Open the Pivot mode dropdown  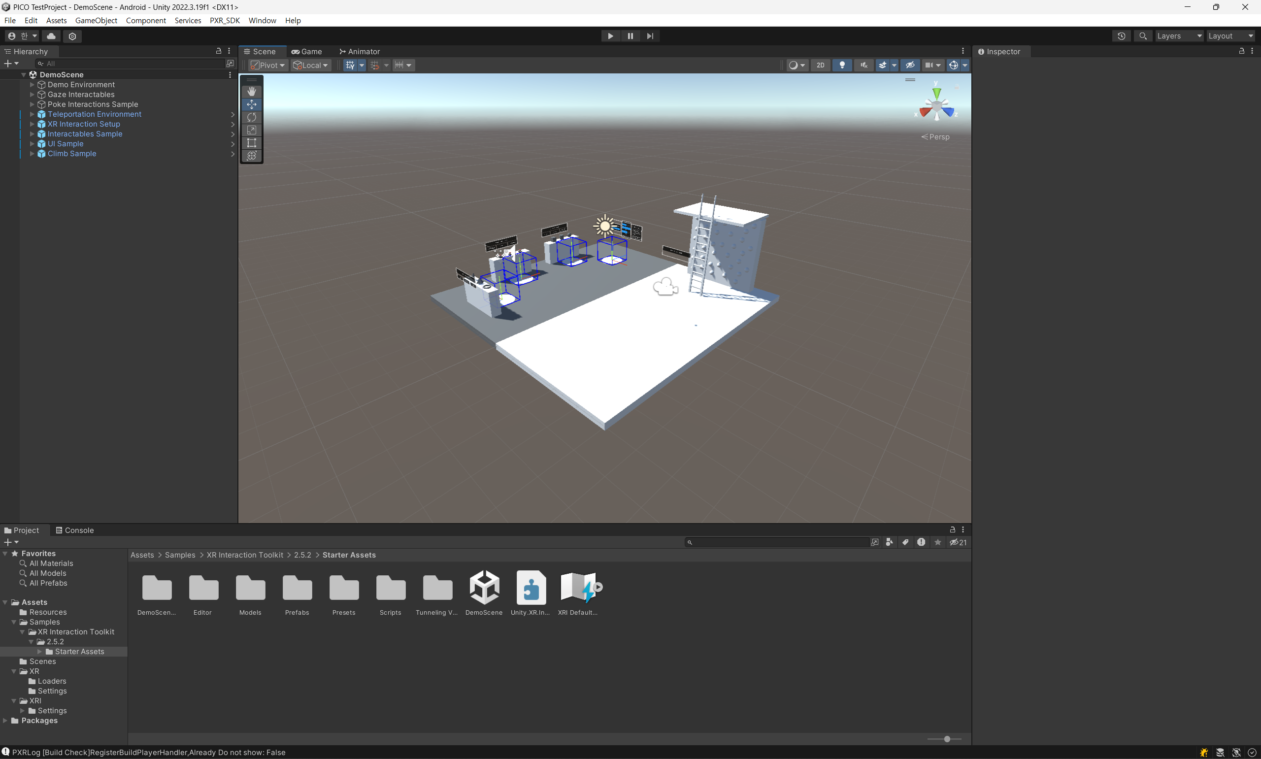tap(268, 65)
